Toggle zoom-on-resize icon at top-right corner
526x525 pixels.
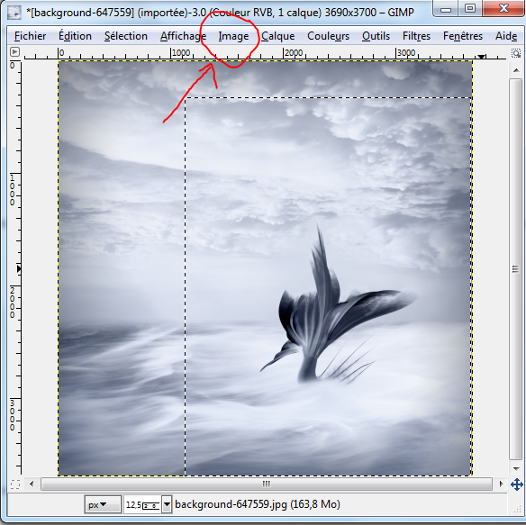coord(516,53)
